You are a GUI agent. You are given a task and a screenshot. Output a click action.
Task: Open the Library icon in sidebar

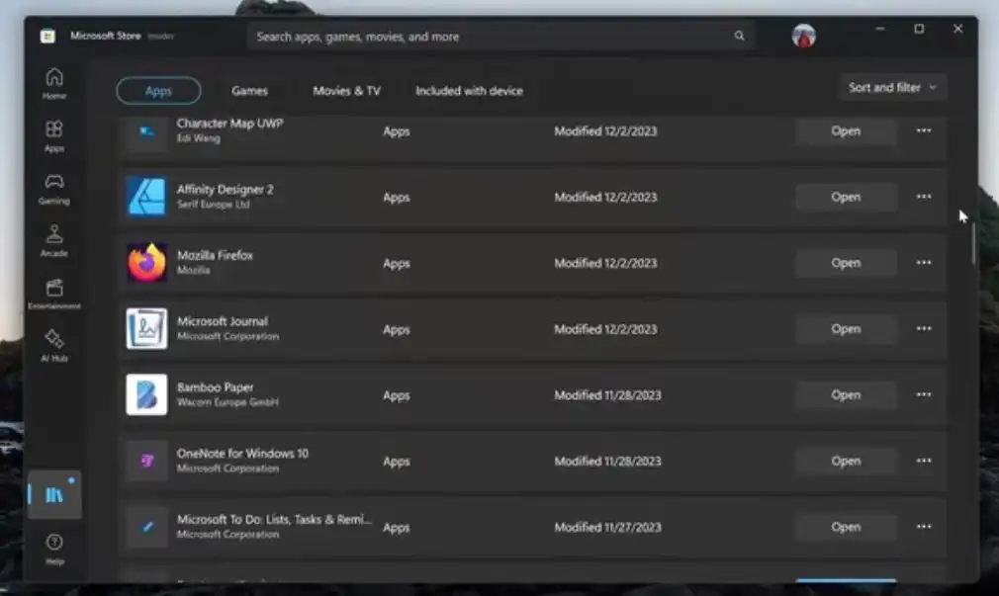coord(54,495)
